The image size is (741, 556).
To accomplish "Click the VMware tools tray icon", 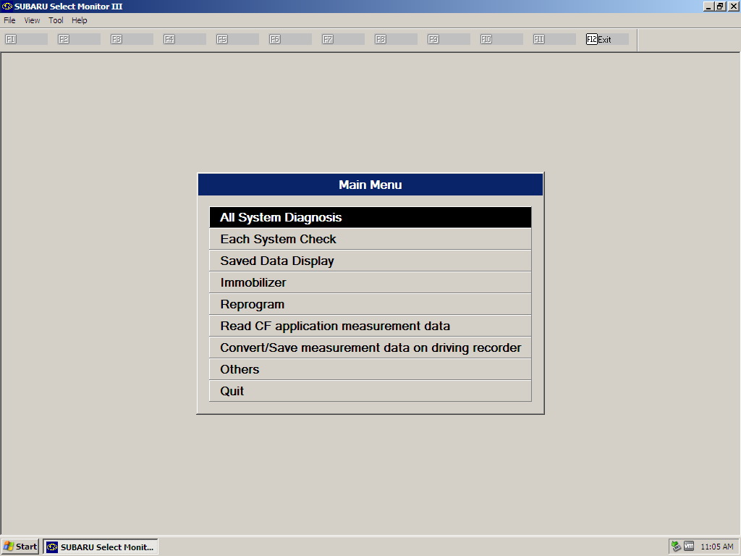I will [x=689, y=547].
